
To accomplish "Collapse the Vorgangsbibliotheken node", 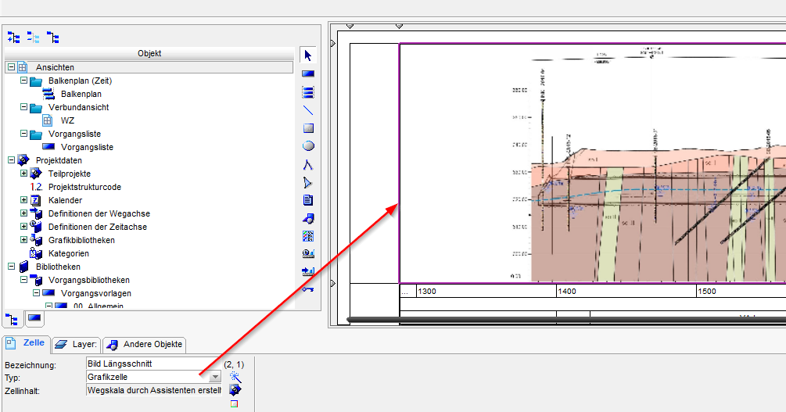I will pos(23,280).
